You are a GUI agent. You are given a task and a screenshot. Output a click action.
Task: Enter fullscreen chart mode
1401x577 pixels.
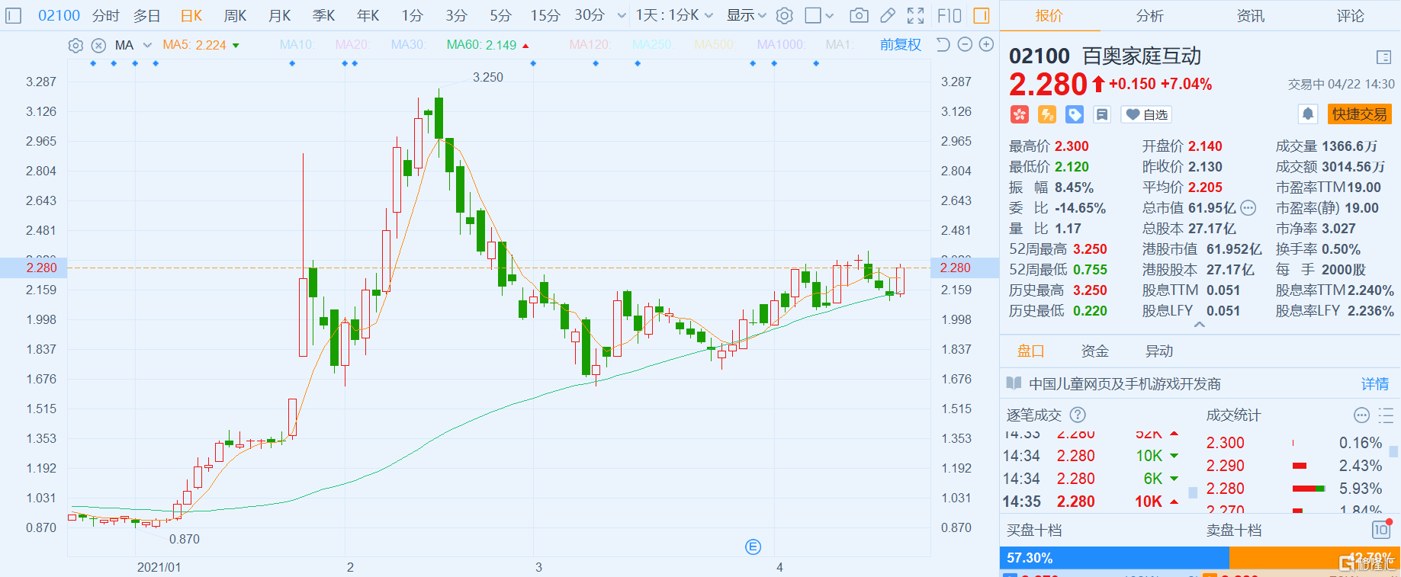point(915,15)
